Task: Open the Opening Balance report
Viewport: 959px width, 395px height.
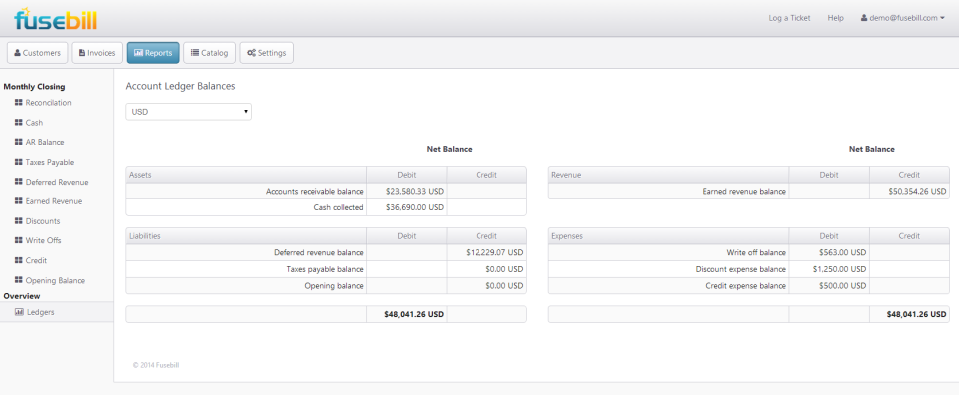Action: [55, 281]
